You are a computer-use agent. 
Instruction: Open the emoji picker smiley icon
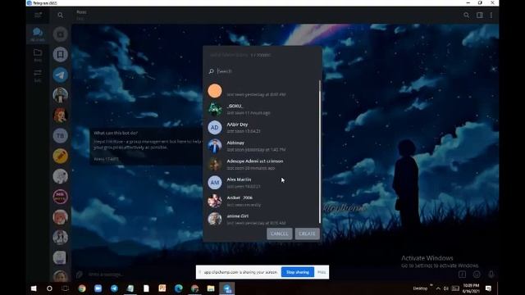click(x=477, y=275)
